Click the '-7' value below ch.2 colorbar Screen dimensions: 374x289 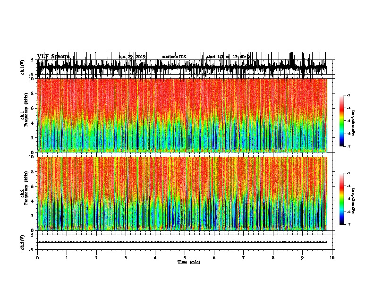[x=348, y=225]
